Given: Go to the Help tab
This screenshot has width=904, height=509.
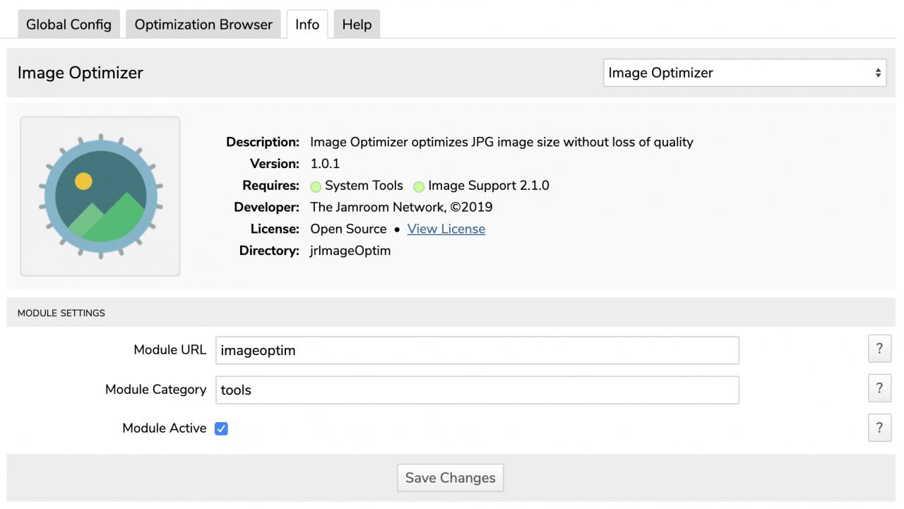Looking at the screenshot, I should coord(357,25).
